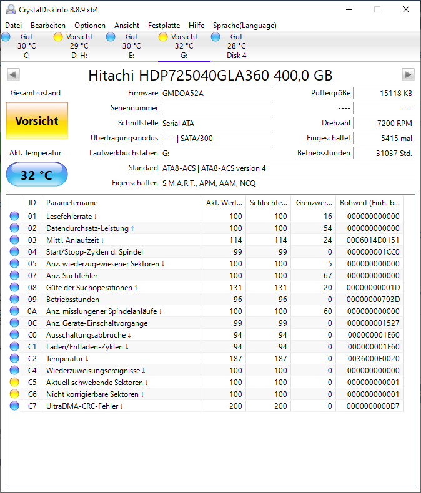
Task: Click the Grenzwer... column header
Action: click(x=314, y=203)
